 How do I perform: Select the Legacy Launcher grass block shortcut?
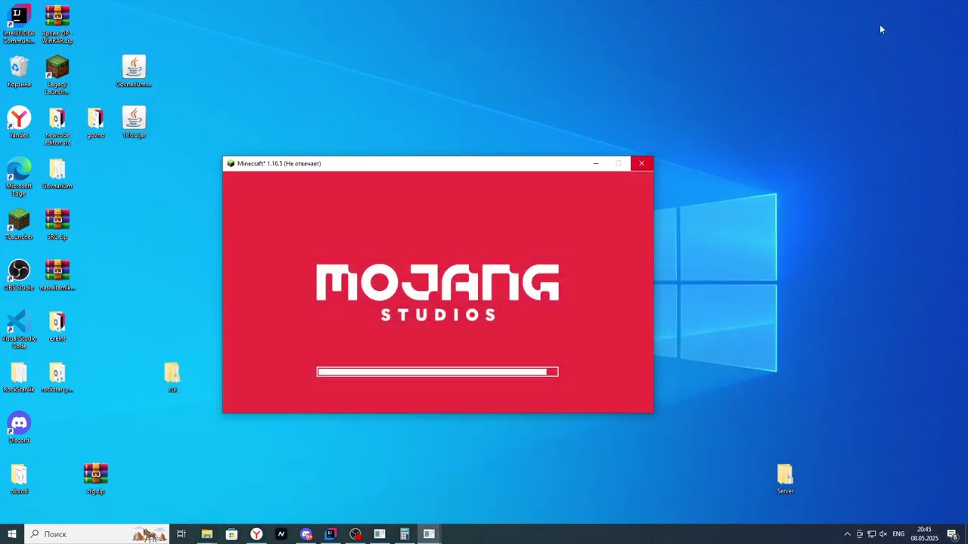tap(57, 76)
